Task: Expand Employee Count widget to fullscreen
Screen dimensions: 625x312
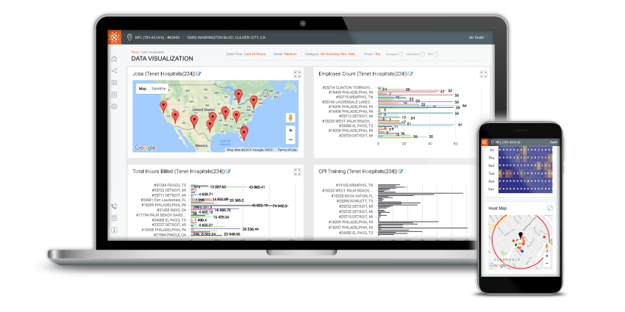Action: 484,74
